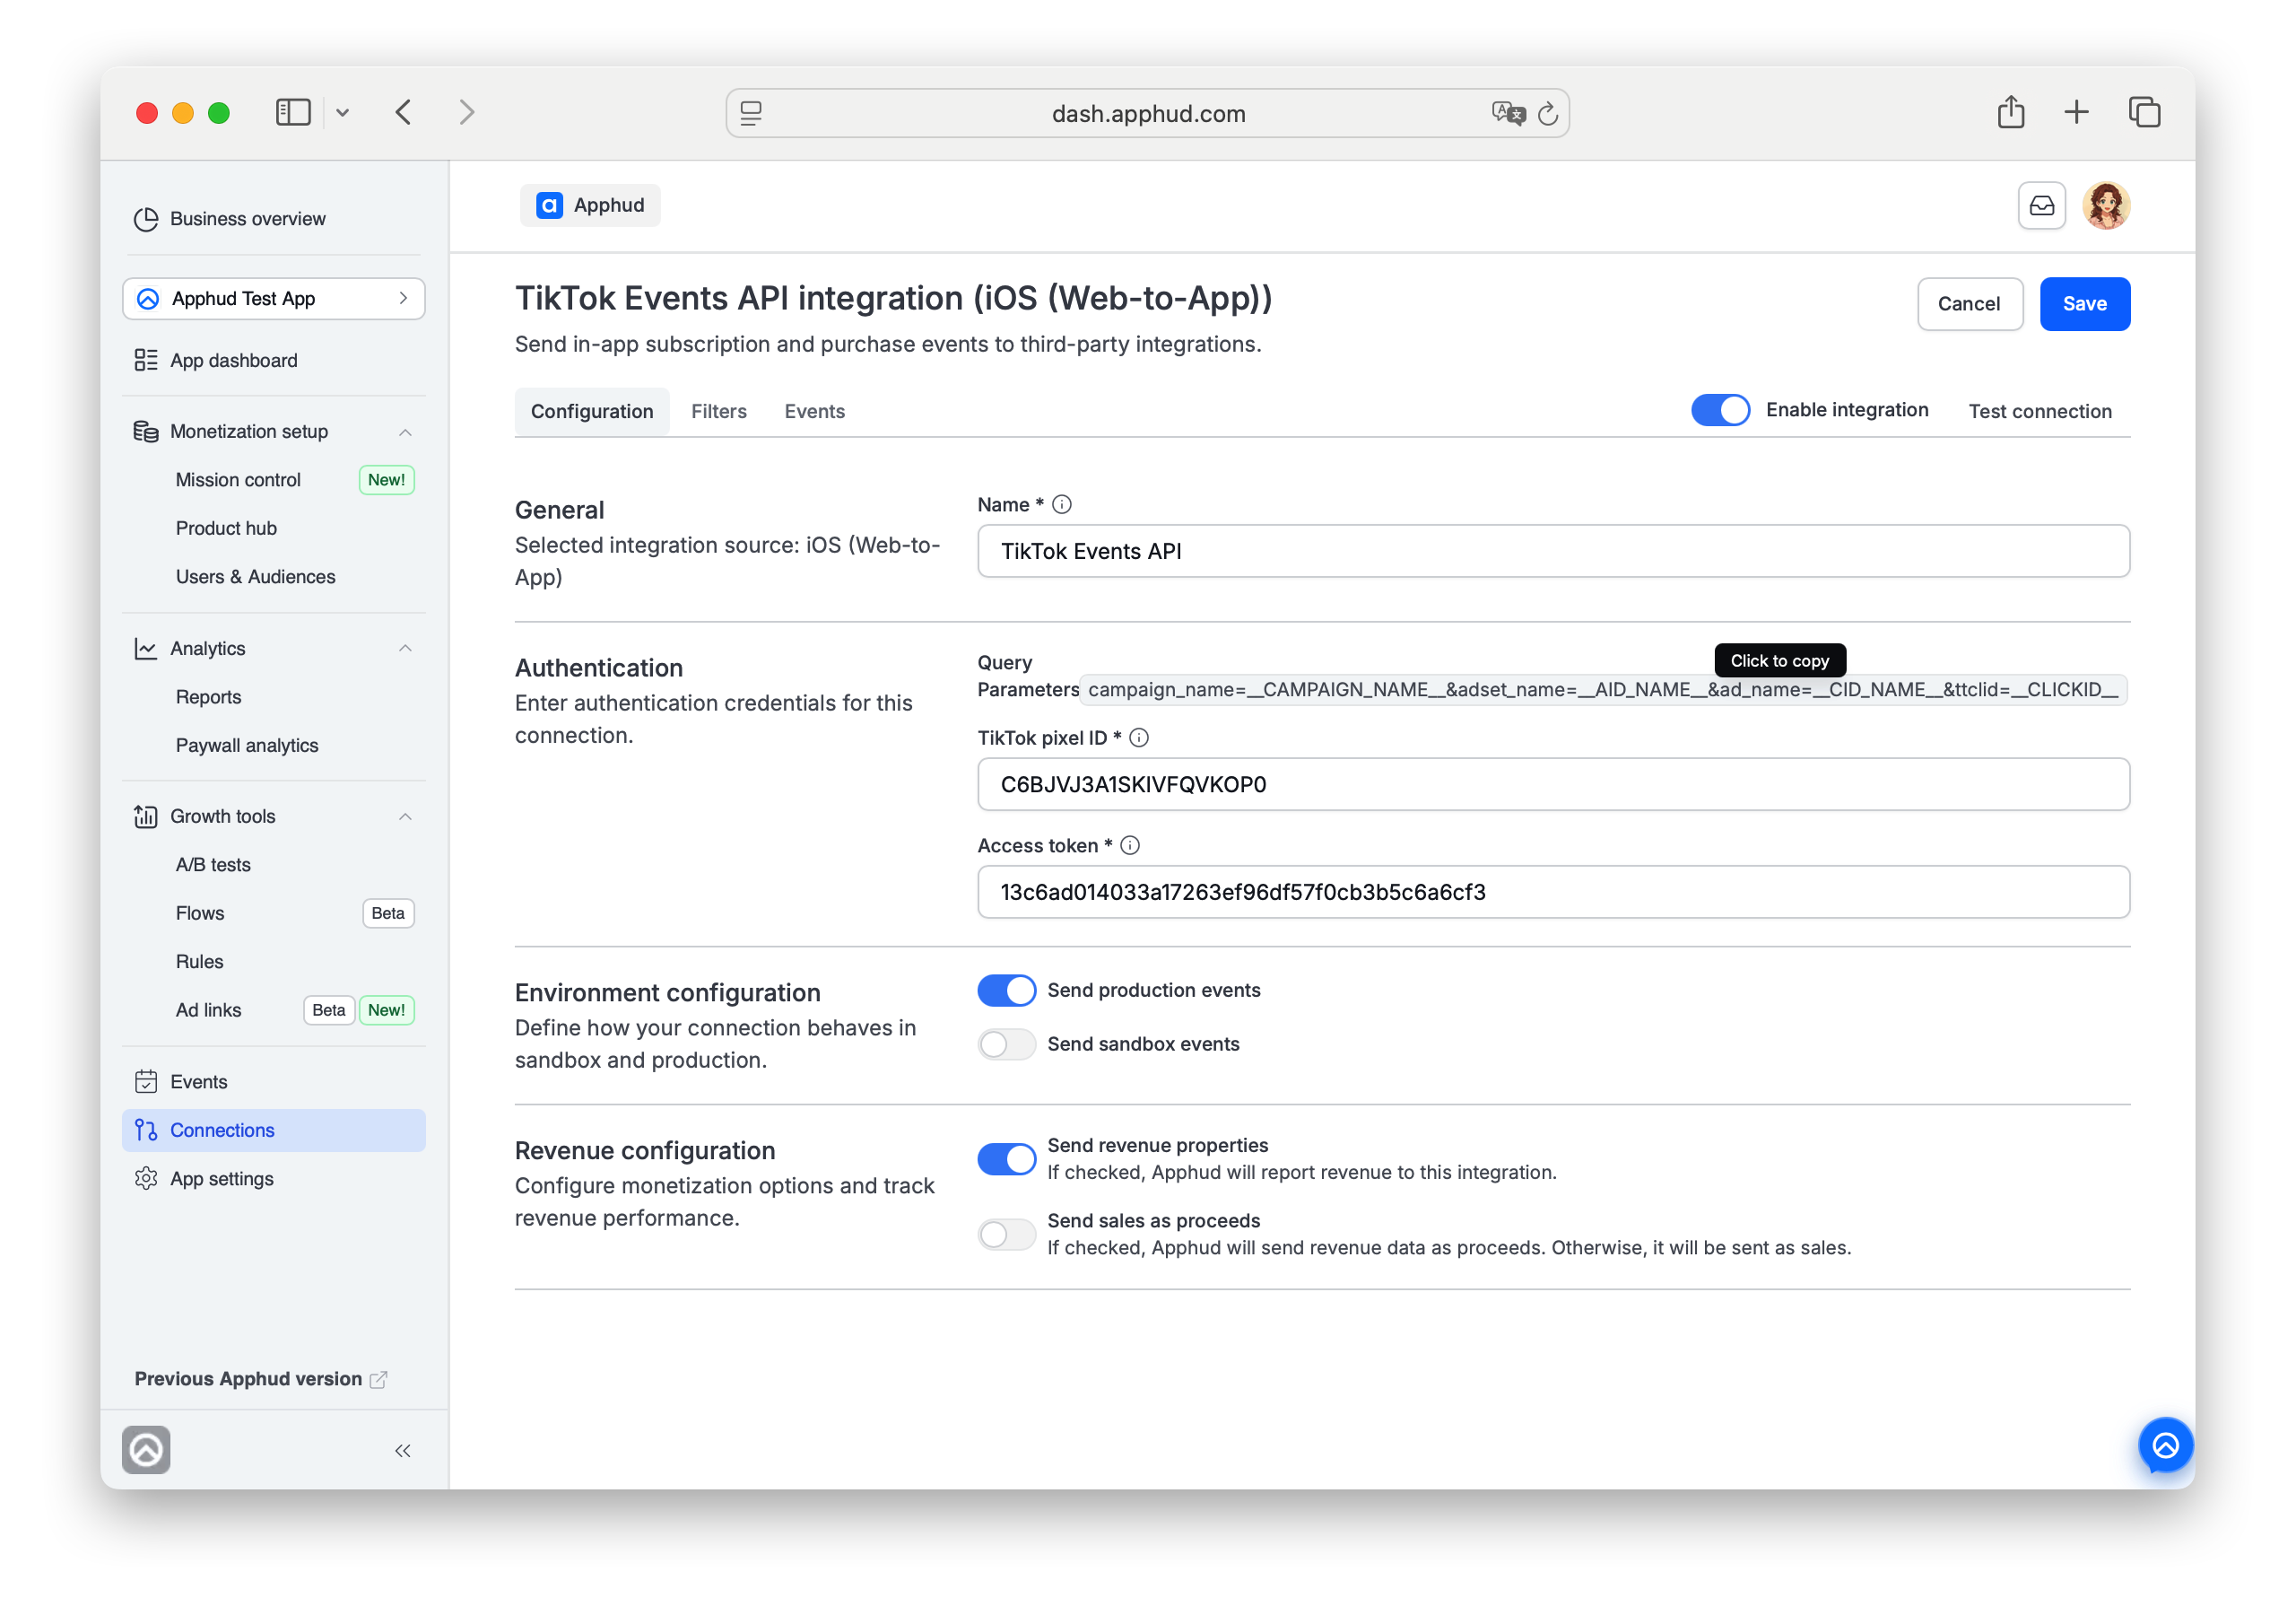Viewport: 2296px width, 1624px height.
Task: Click the Cancel button
Action: (x=1969, y=303)
